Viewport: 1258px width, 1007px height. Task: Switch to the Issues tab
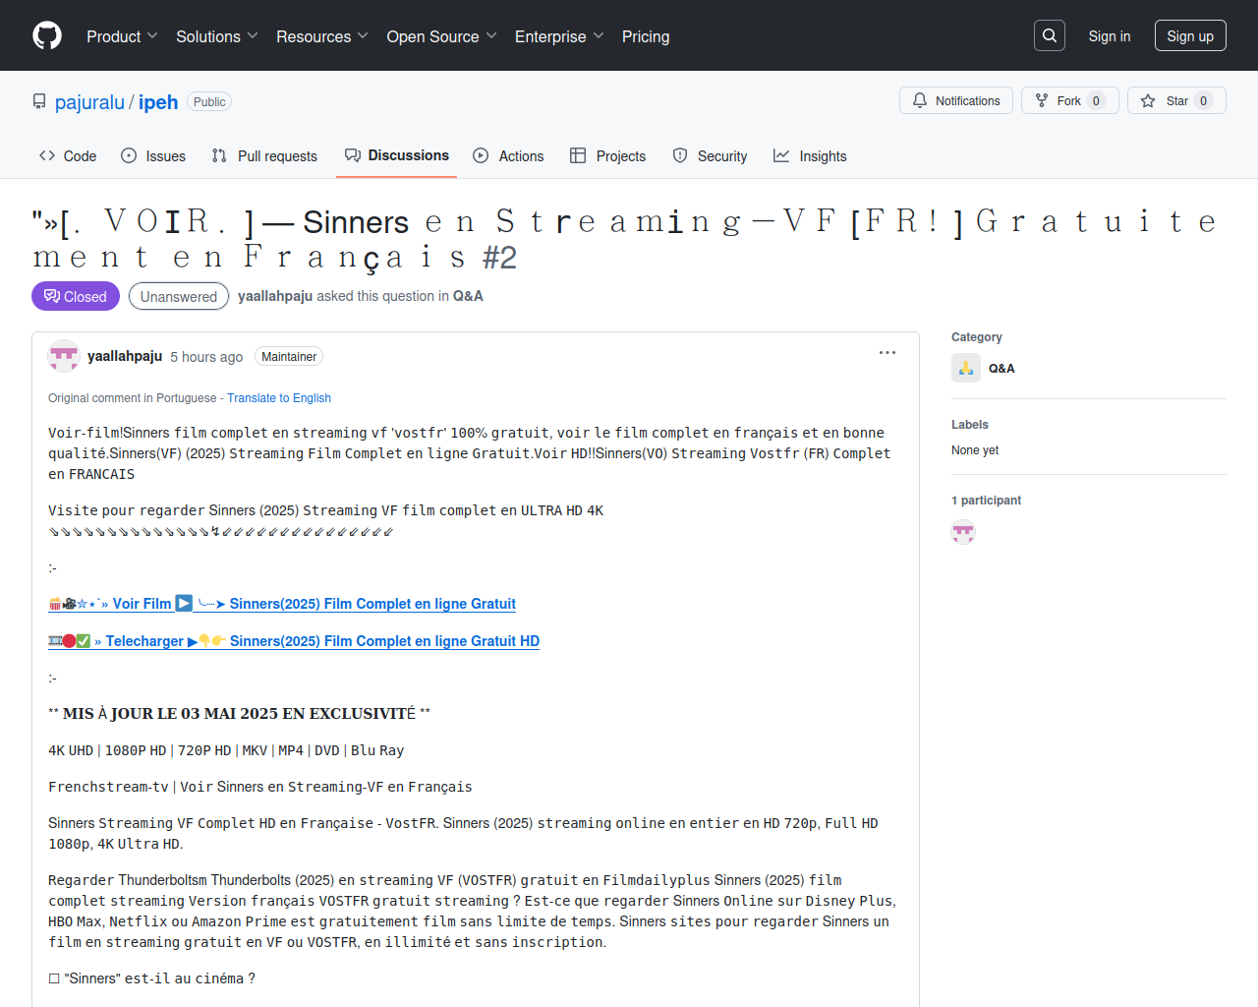click(x=153, y=155)
